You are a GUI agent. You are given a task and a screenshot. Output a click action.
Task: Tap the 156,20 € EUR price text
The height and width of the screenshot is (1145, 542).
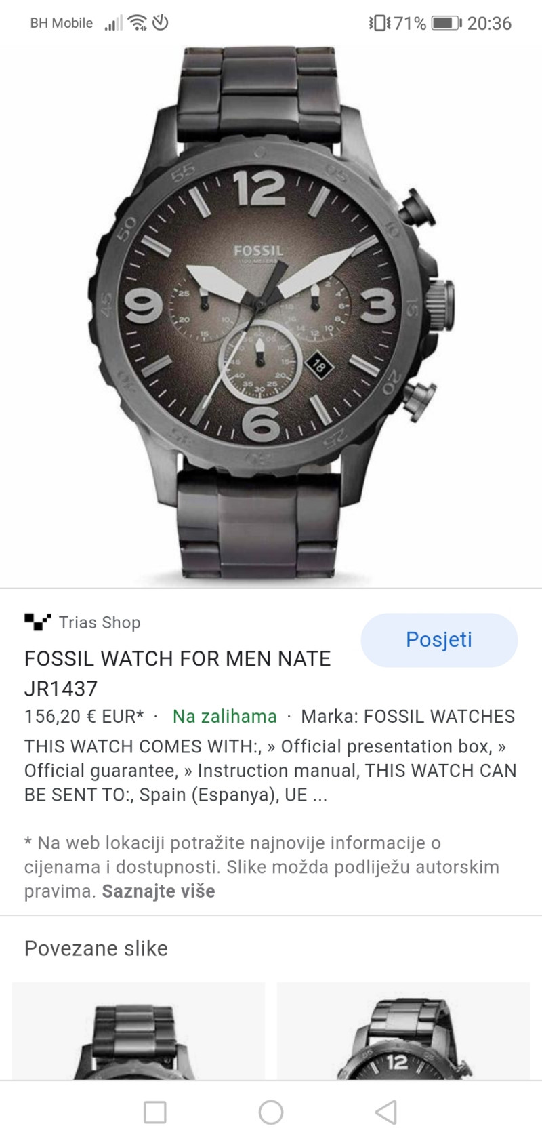(84, 717)
